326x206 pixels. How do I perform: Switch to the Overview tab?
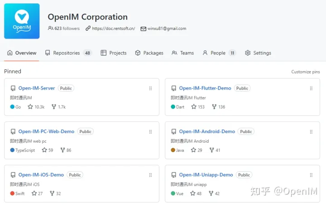pyautogui.click(x=22, y=53)
